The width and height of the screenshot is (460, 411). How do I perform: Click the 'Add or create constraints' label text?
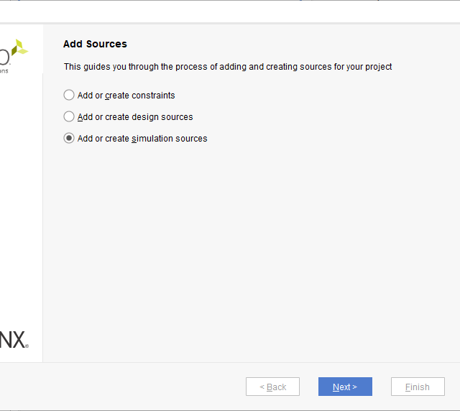click(126, 96)
